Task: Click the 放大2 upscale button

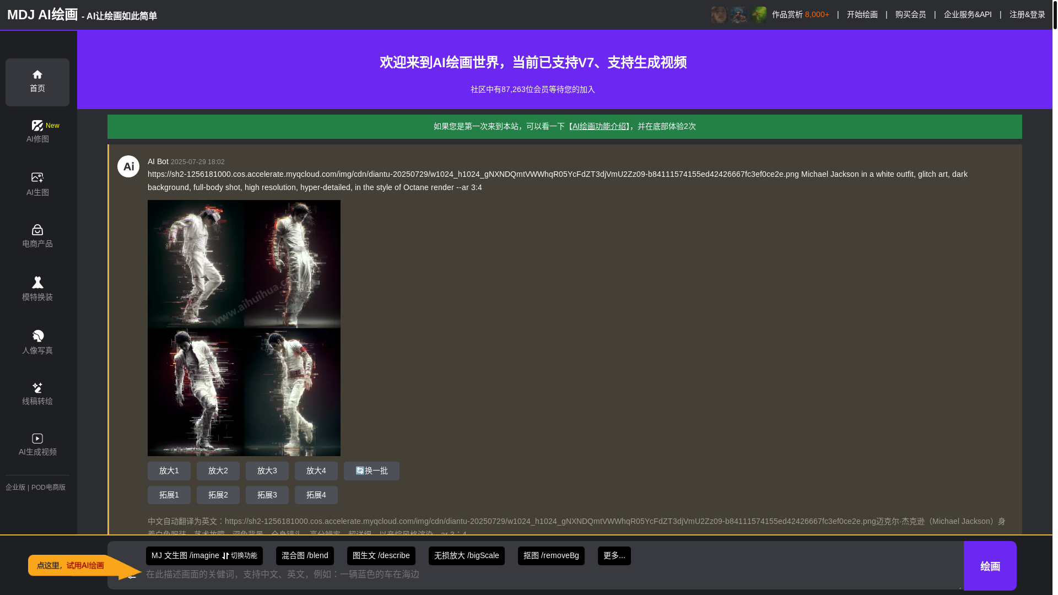Action: [x=218, y=471]
